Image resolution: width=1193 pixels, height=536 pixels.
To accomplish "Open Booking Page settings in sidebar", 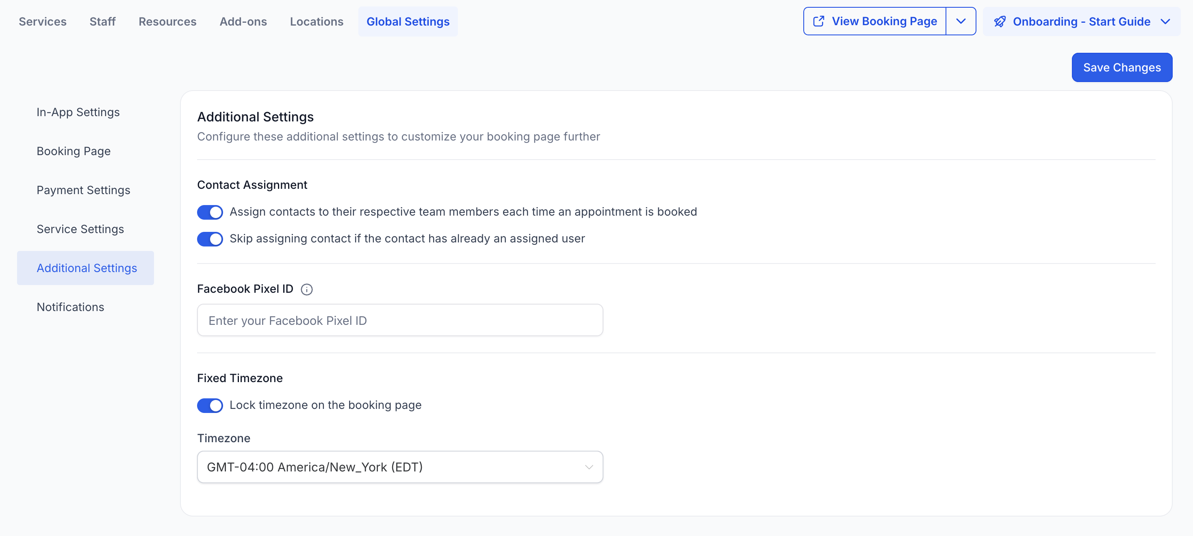I will 74,151.
